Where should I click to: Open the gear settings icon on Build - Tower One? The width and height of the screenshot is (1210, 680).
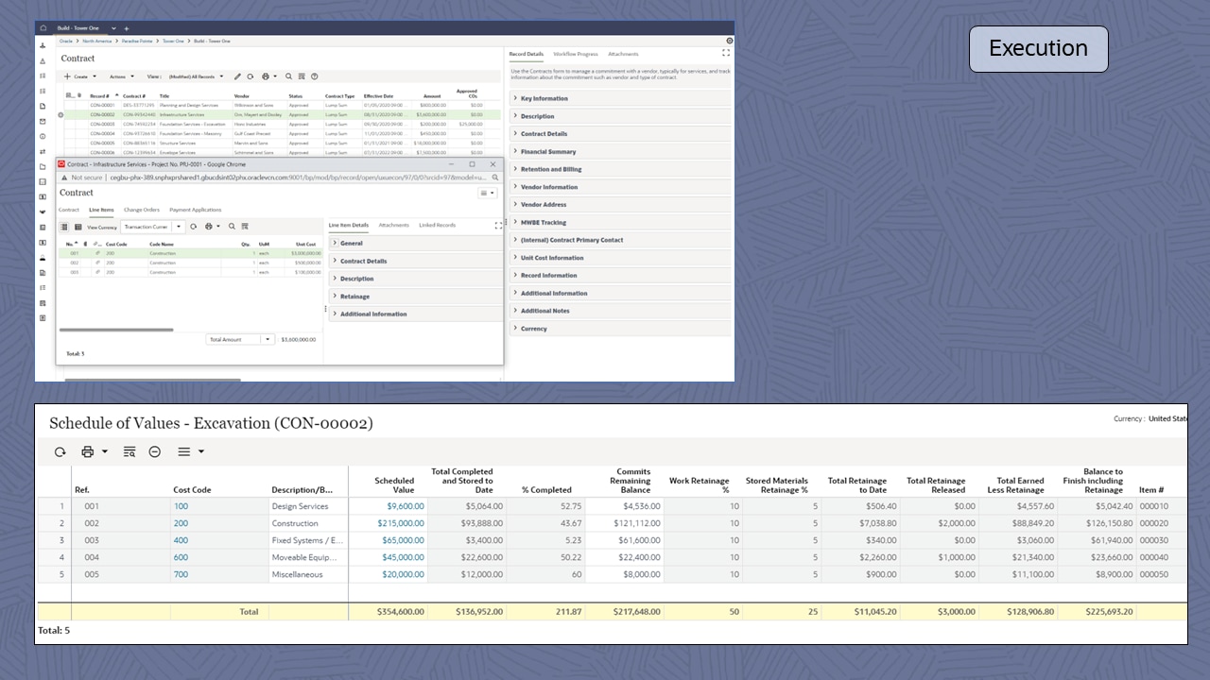tap(728, 41)
